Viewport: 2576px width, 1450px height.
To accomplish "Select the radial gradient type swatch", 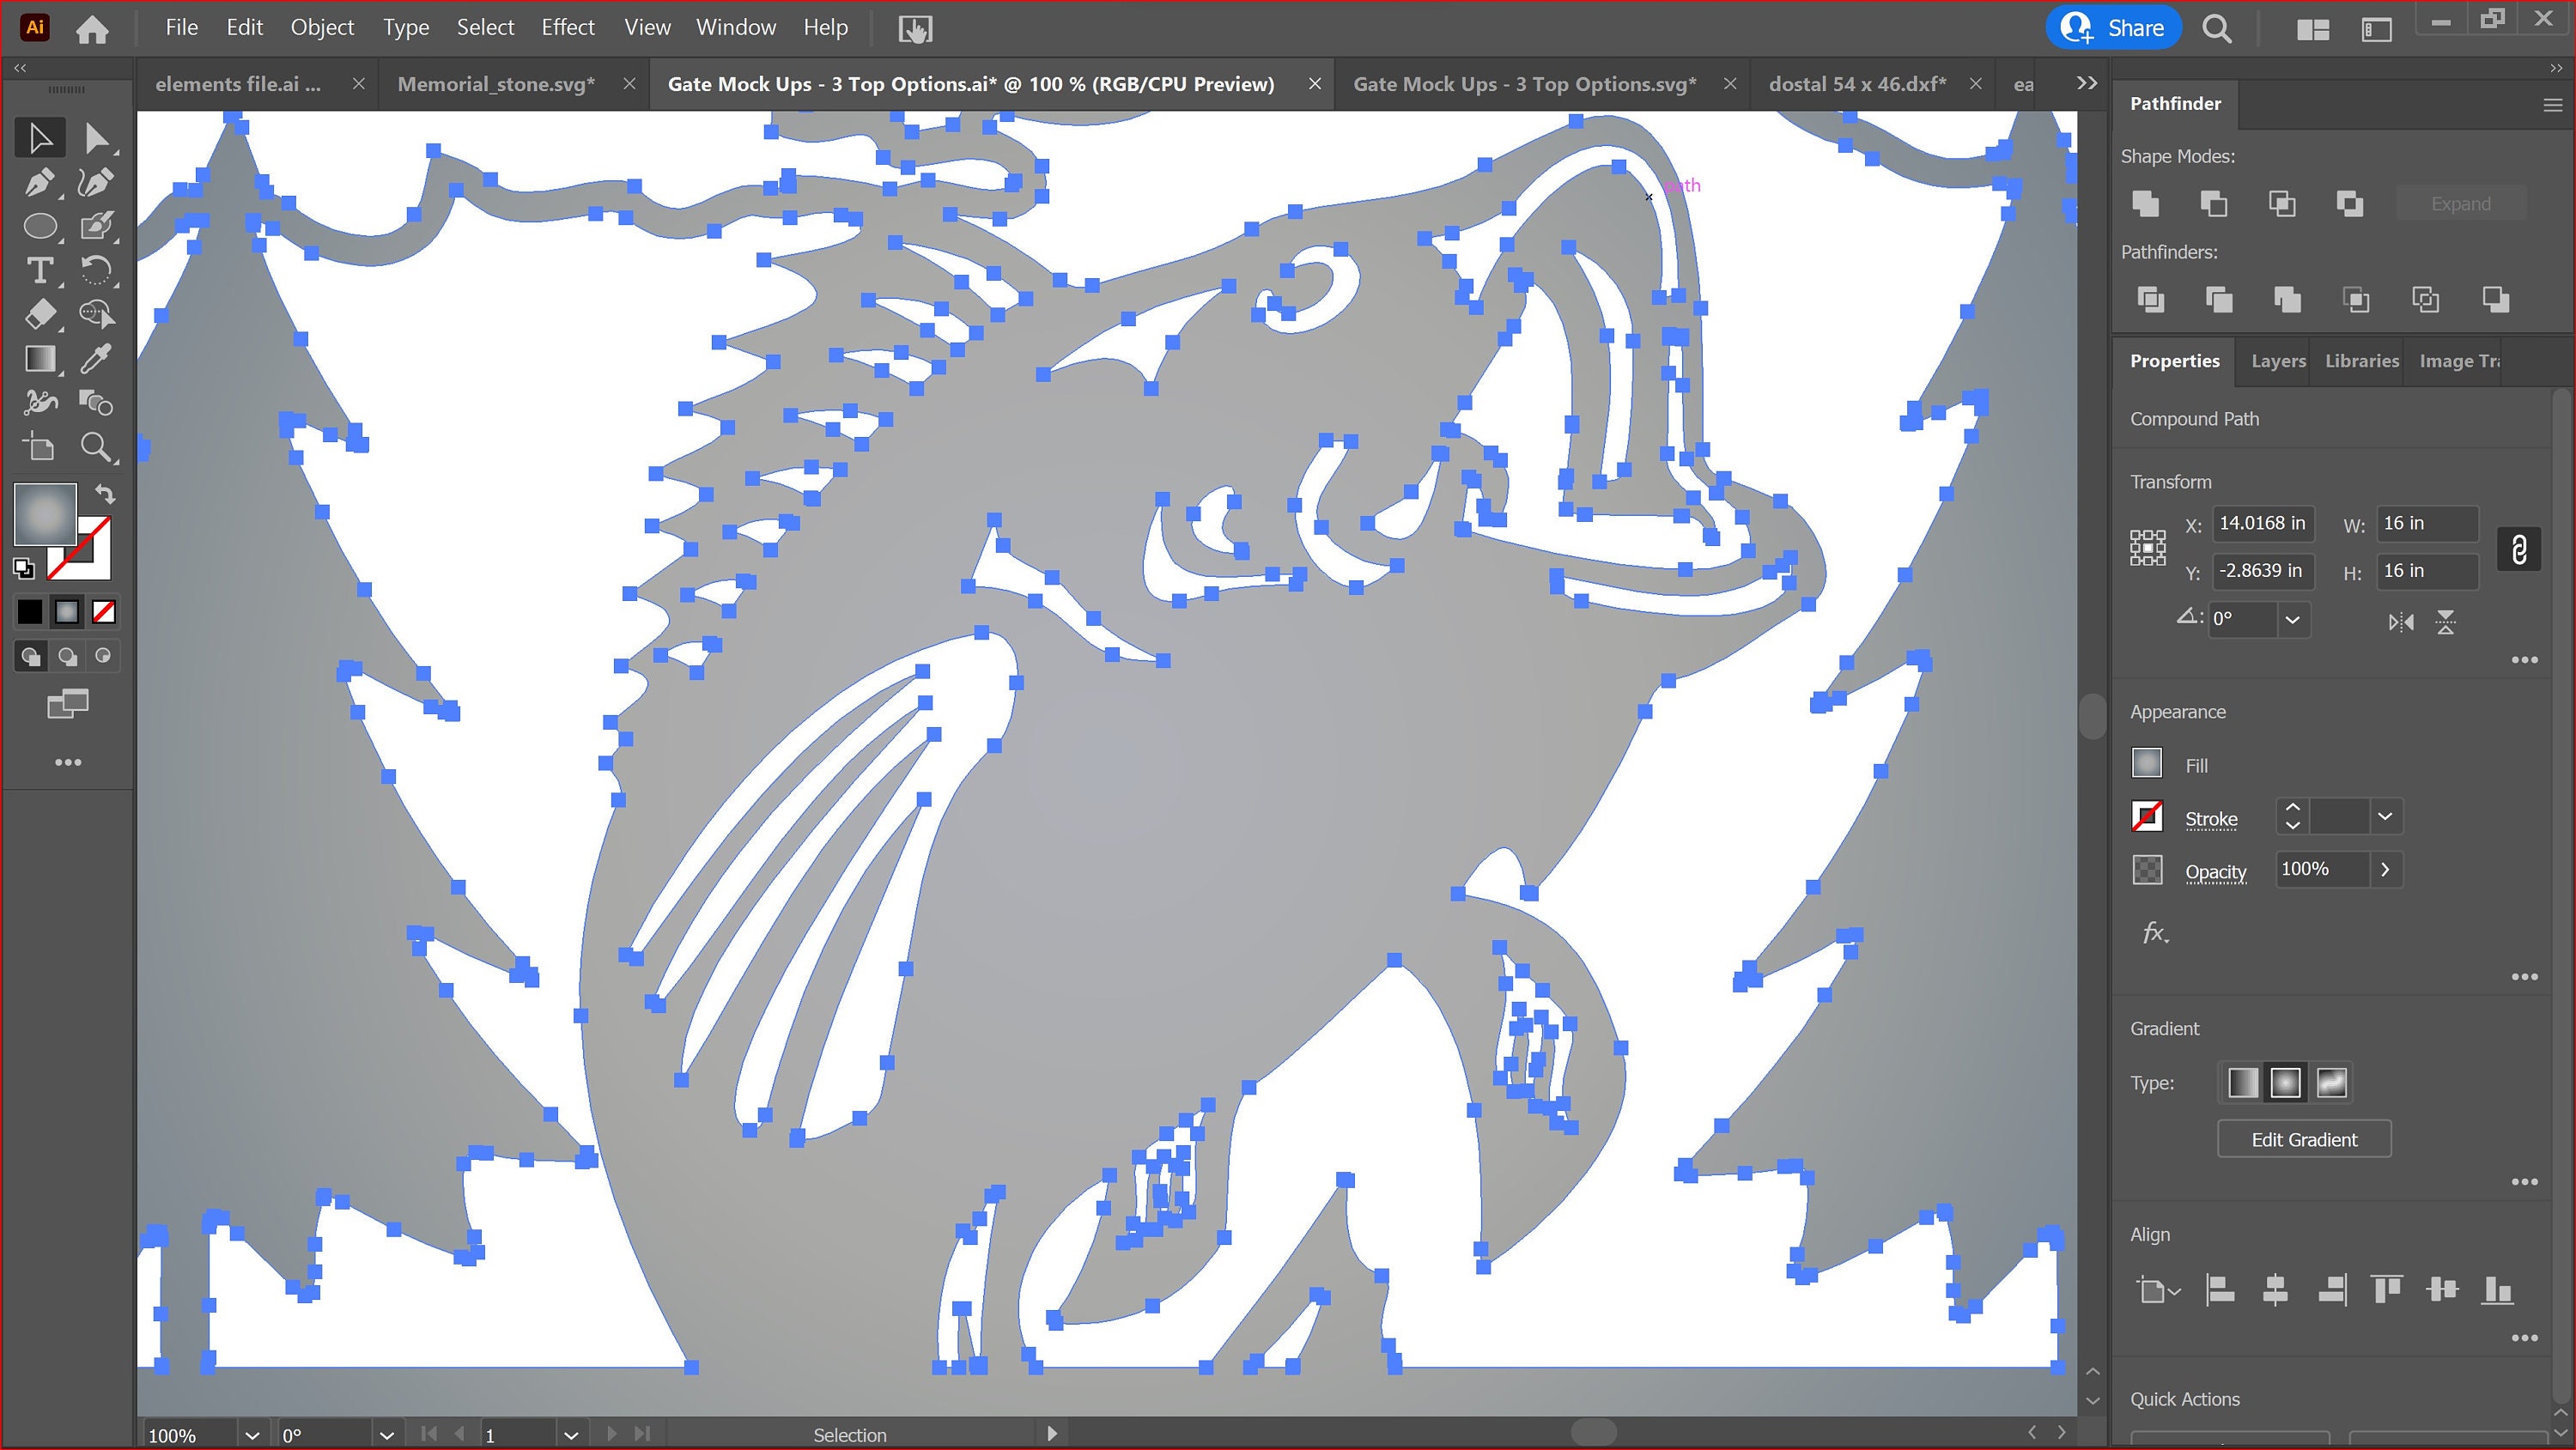I will point(2287,1082).
